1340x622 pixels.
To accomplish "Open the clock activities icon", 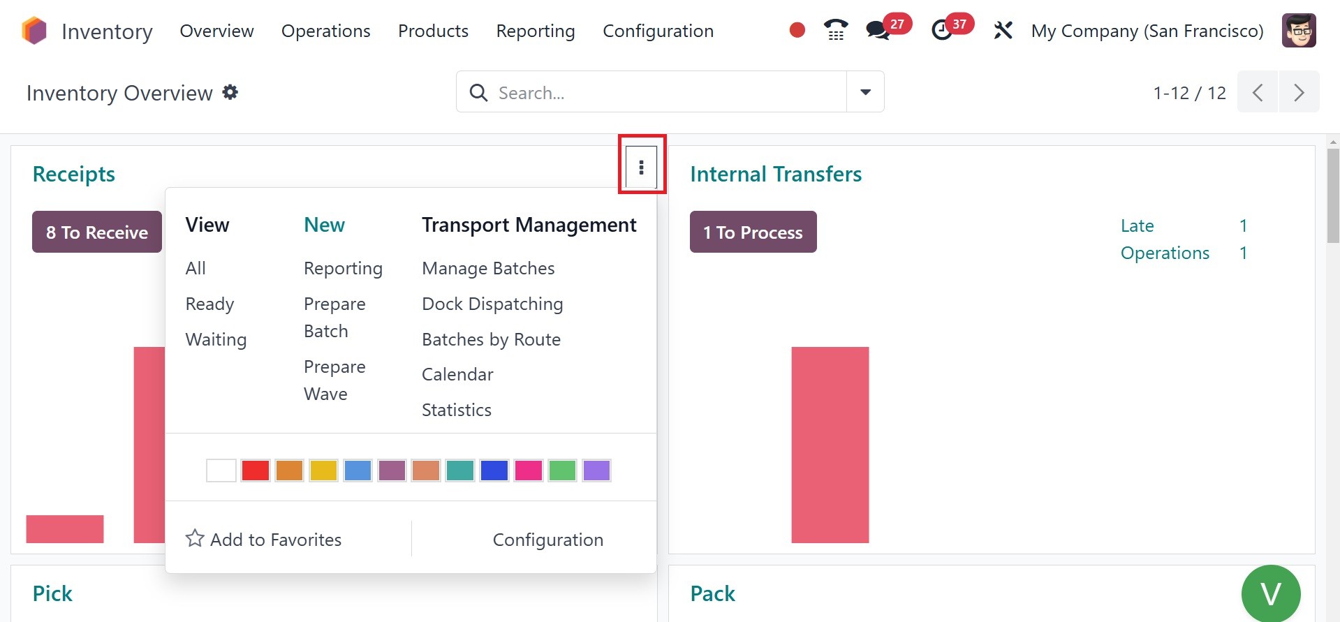I will [942, 30].
